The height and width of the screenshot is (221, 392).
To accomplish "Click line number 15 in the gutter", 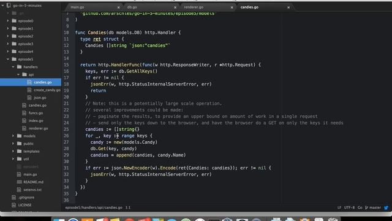I will tap(66, 64).
